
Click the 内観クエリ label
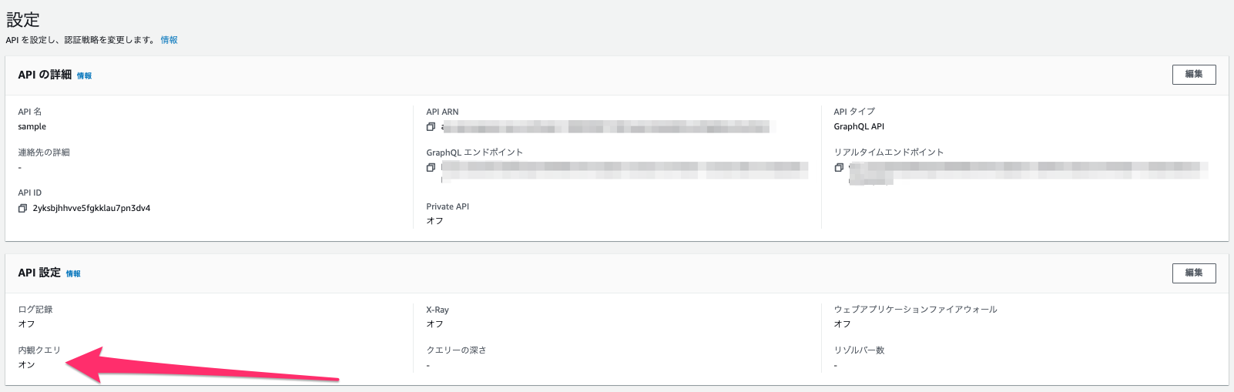click(x=39, y=350)
